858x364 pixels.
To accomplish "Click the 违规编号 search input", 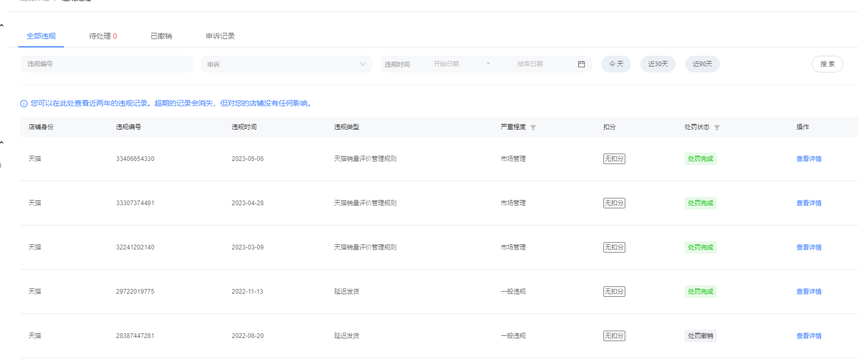I will 107,64.
